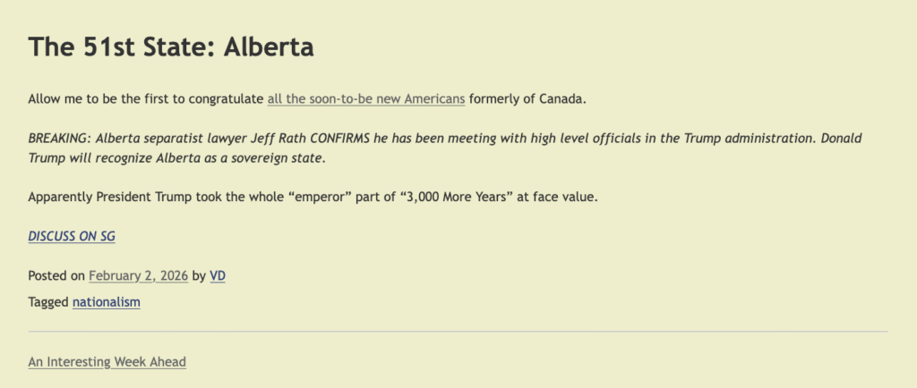Open the "all the soon-to-be new Americans" link
The width and height of the screenshot is (917, 388).
(365, 98)
